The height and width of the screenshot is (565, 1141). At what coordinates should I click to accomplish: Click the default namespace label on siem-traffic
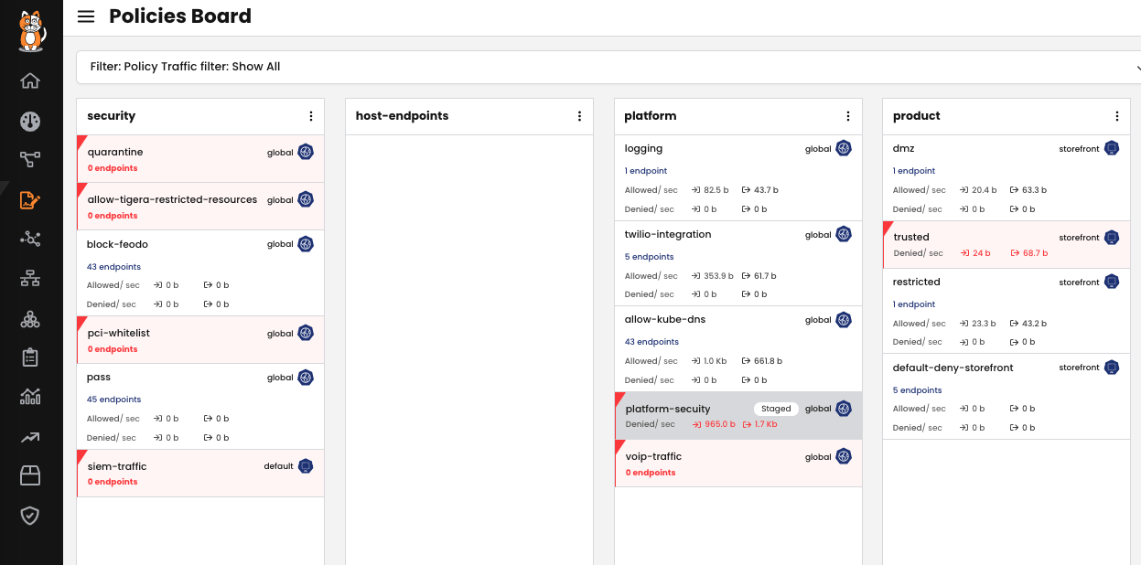tap(279, 466)
